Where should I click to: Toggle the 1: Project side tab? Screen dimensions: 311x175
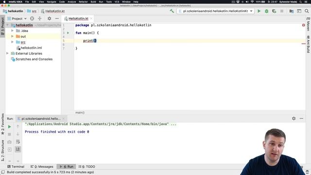coord(2,26)
